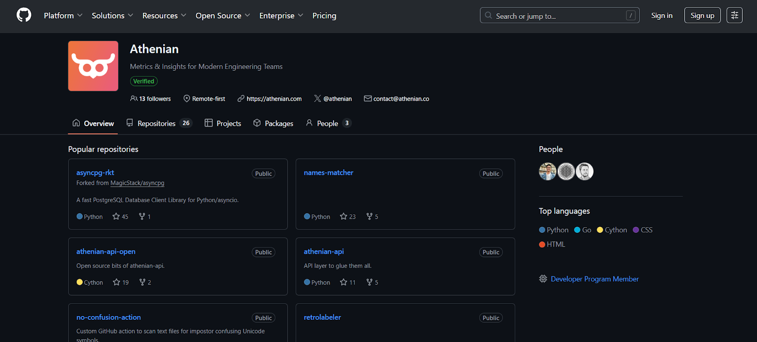The image size is (757, 342).
Task: Click the Sign in link
Action: coord(661,15)
